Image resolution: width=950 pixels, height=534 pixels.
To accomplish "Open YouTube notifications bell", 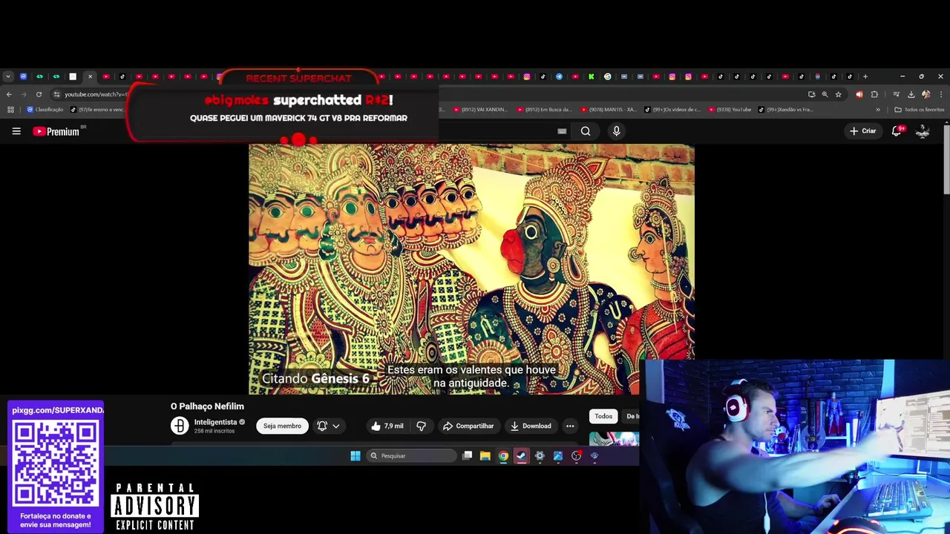I will pos(897,131).
